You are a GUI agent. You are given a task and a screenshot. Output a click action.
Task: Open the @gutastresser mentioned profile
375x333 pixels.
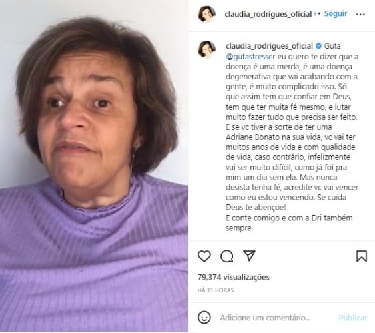(x=250, y=57)
